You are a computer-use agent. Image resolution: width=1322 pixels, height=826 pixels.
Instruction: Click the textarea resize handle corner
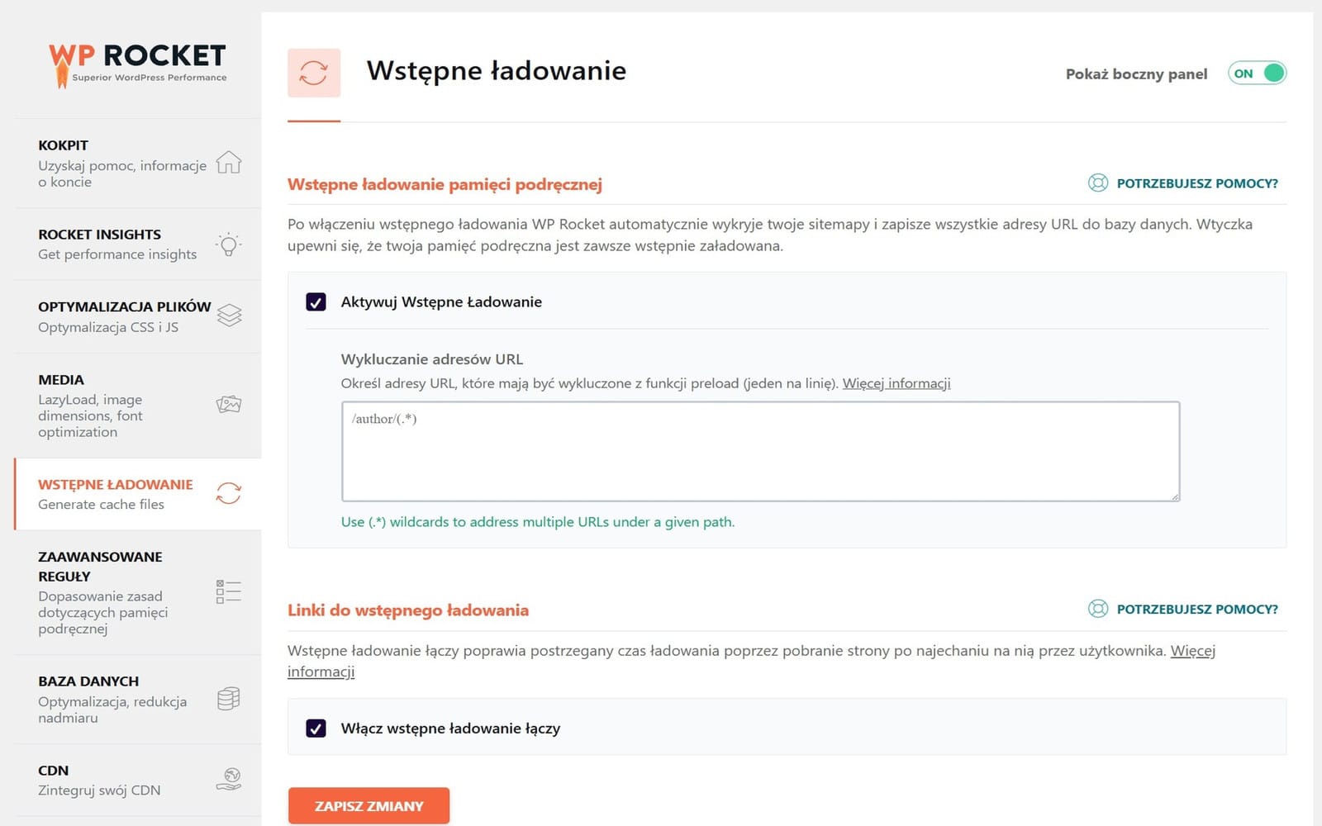(1174, 496)
